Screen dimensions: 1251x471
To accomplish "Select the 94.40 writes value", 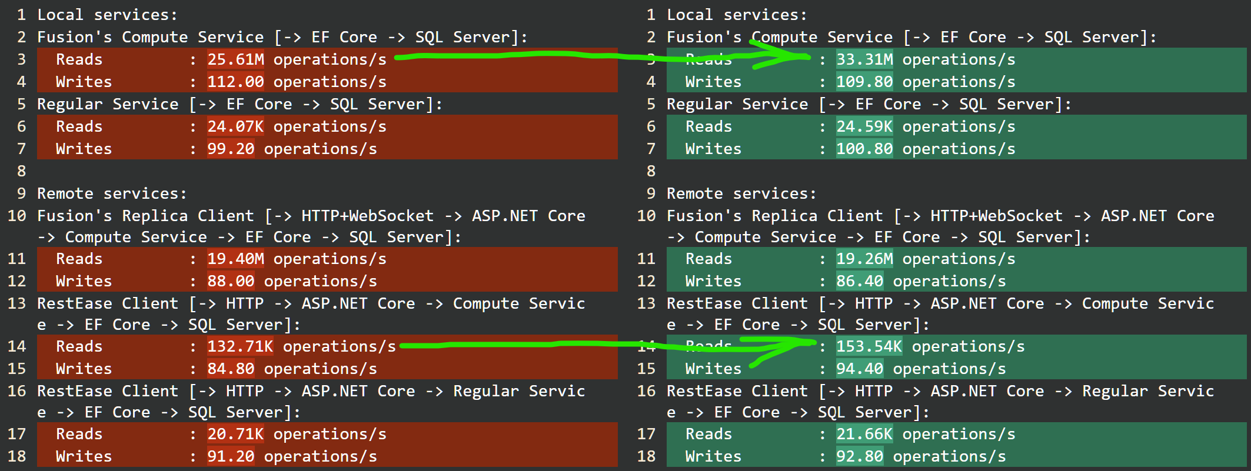I will click(x=860, y=369).
